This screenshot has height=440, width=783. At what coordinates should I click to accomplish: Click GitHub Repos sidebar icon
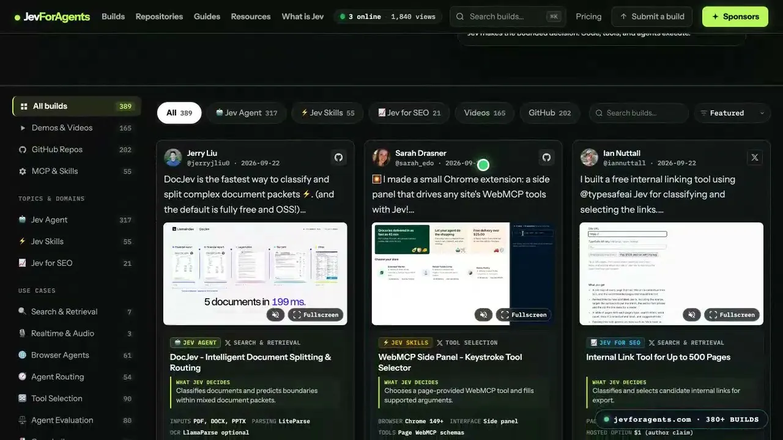point(23,150)
